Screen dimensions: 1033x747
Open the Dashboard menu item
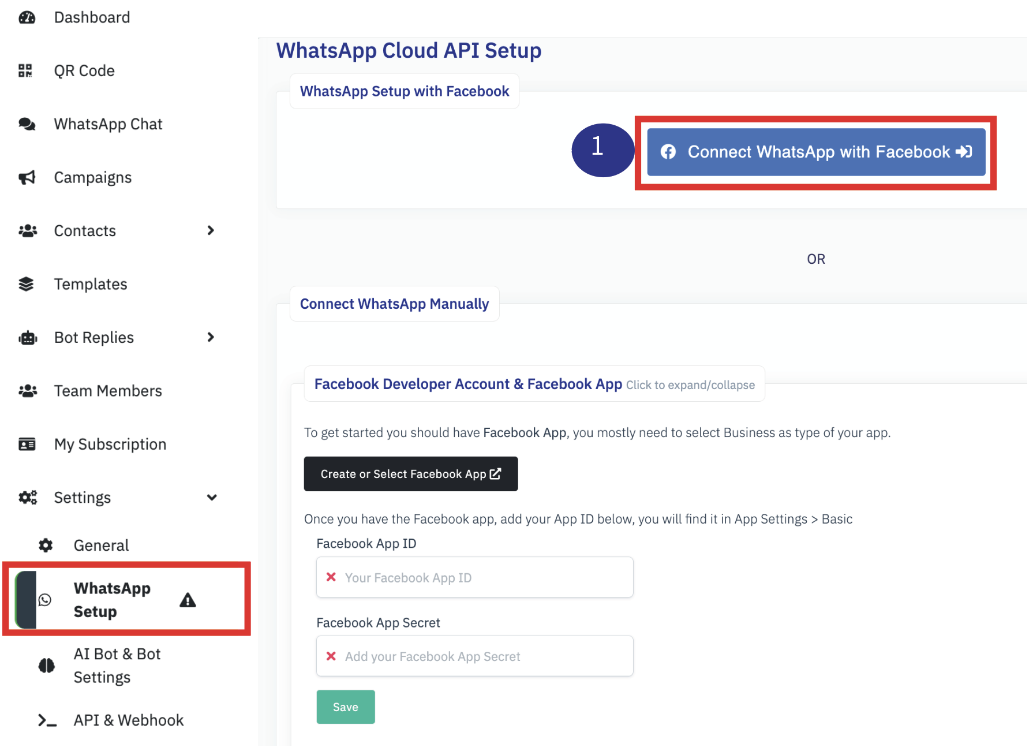[92, 17]
